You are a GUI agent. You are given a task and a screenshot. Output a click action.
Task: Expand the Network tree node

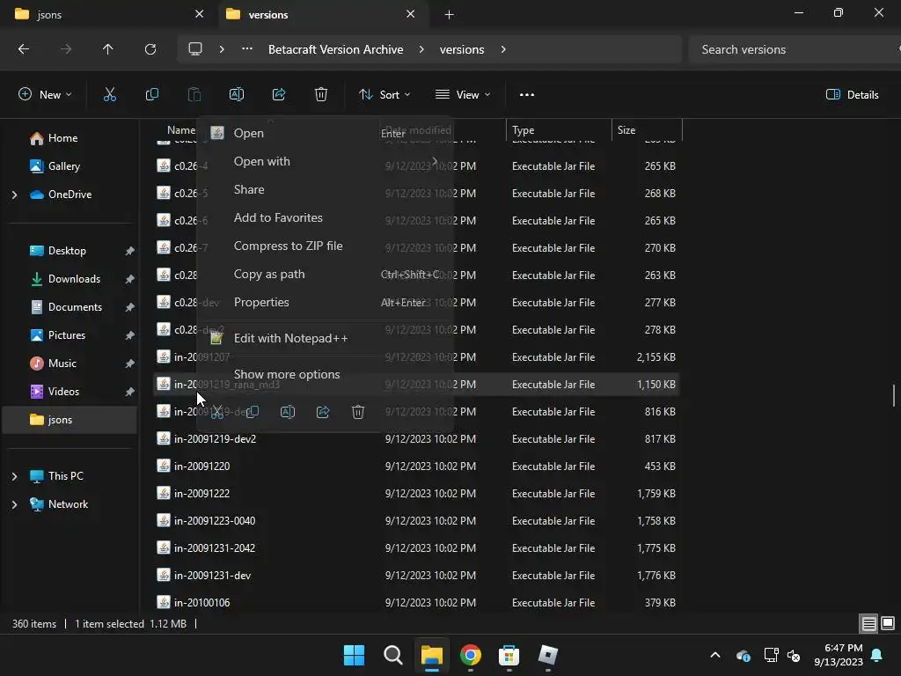point(14,504)
